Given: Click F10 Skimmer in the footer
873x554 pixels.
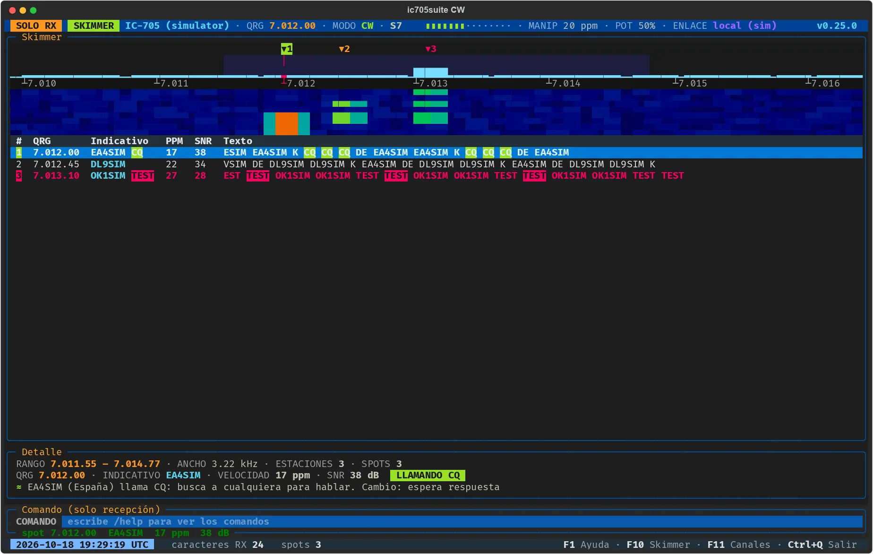Looking at the screenshot, I should point(658,545).
